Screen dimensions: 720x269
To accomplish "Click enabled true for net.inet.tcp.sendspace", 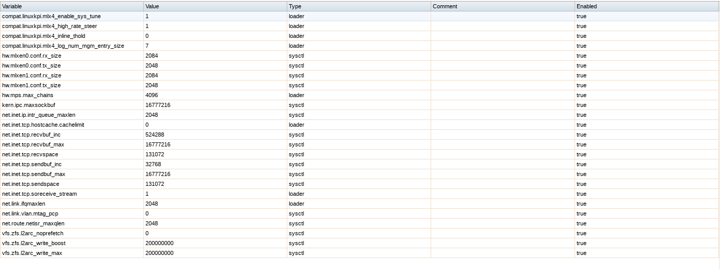I will click(581, 184).
